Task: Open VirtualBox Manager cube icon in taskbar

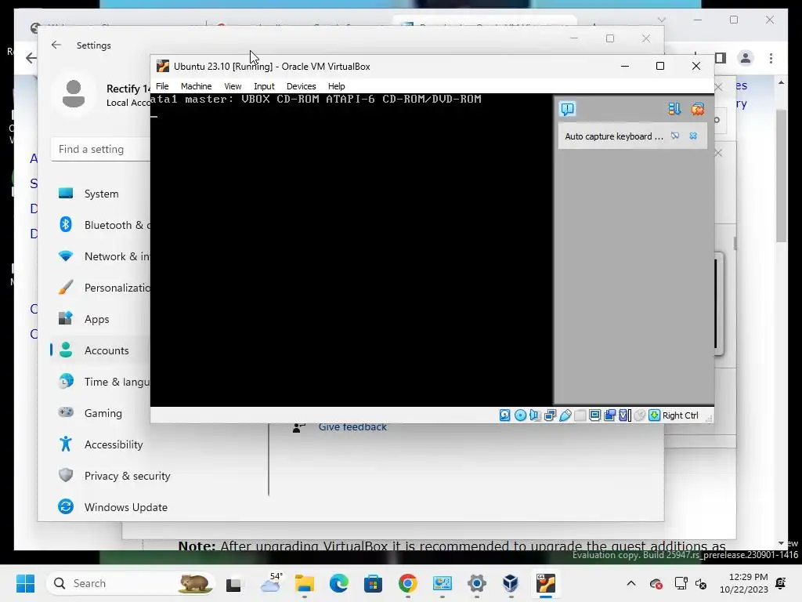Action: 511,583
